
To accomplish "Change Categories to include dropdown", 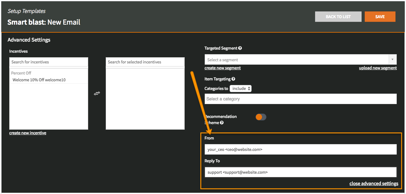I will (x=241, y=88).
